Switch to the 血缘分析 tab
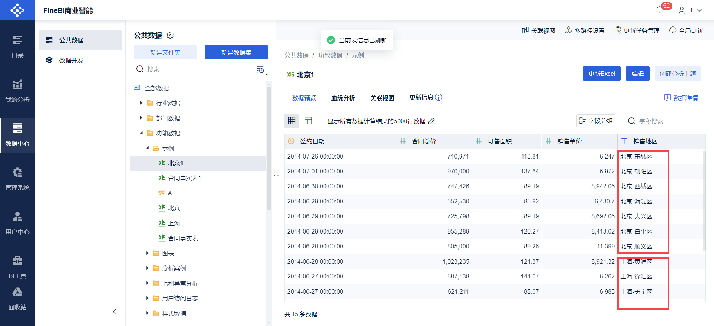This screenshot has height=326, width=714. (x=343, y=98)
